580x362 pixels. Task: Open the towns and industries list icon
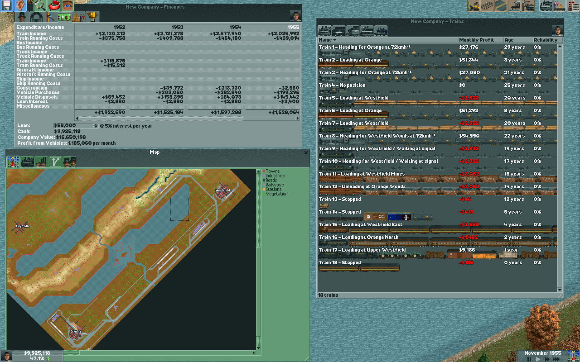[573, 6]
